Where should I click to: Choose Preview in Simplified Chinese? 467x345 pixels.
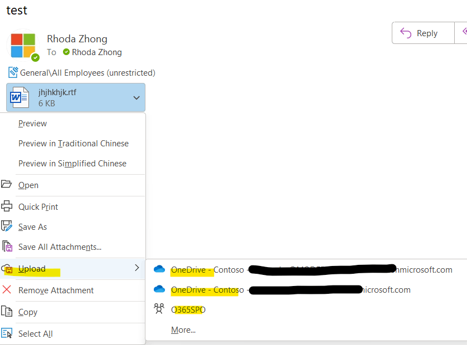click(x=72, y=164)
